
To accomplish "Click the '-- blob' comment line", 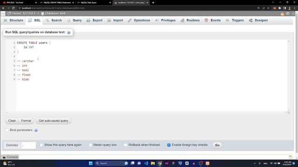I will pyautogui.click(x=23, y=79).
